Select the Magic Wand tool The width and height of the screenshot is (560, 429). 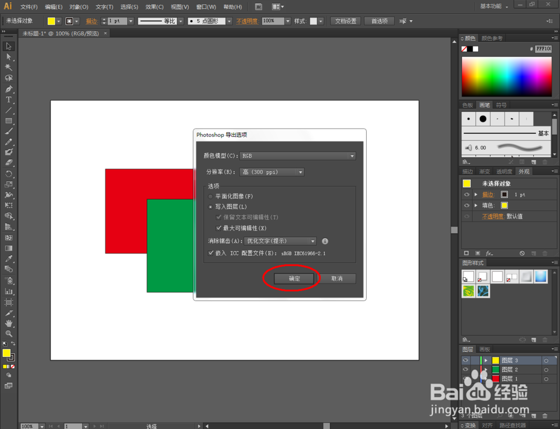point(8,68)
